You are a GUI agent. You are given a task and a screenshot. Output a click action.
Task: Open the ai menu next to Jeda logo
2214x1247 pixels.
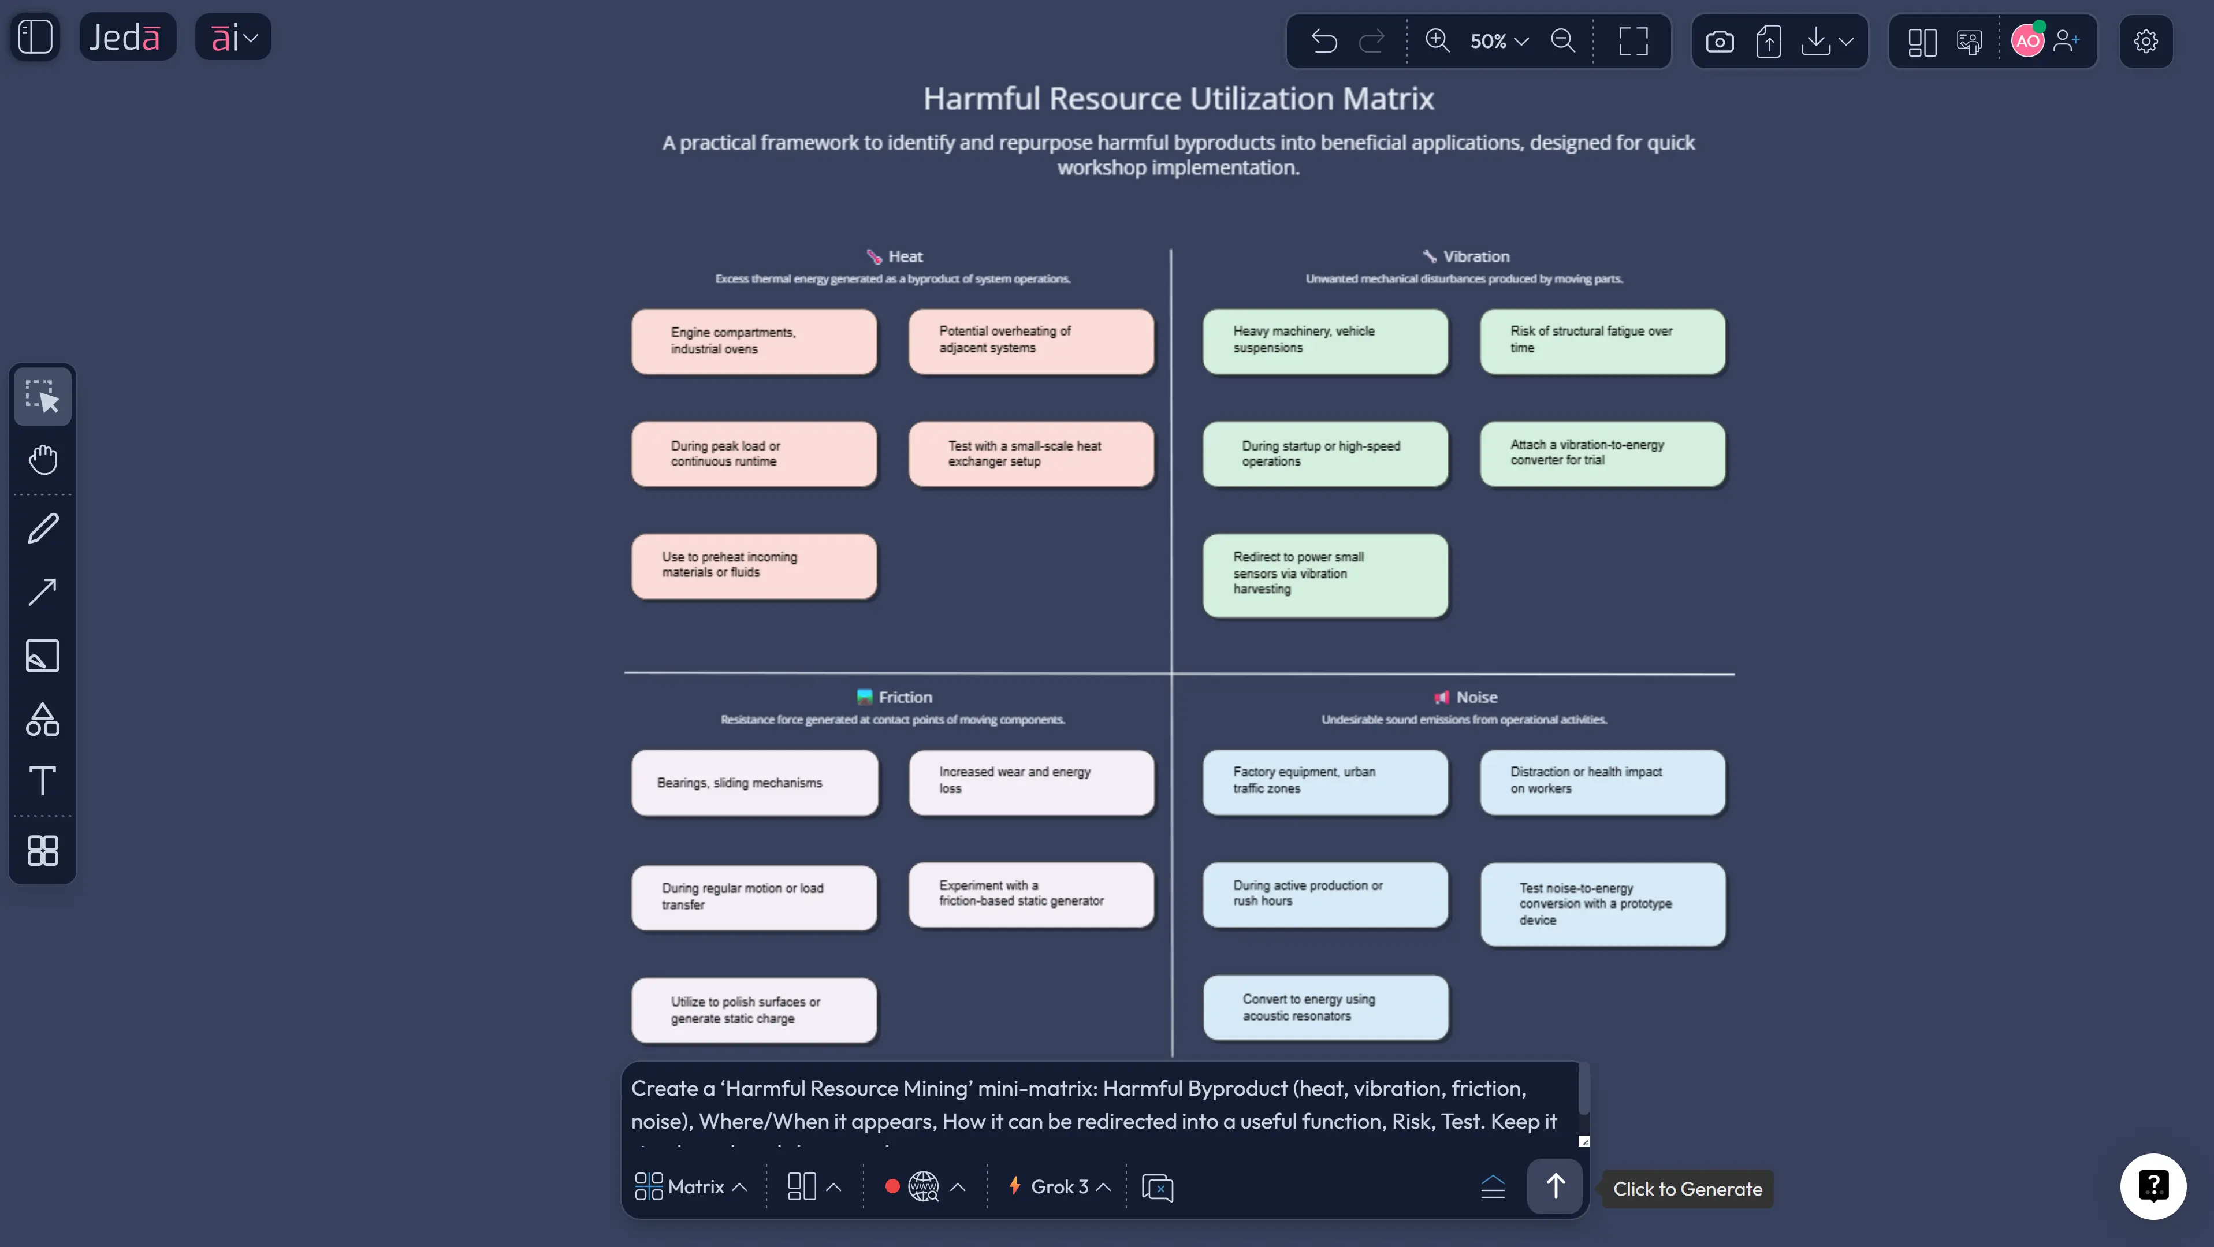tap(233, 37)
